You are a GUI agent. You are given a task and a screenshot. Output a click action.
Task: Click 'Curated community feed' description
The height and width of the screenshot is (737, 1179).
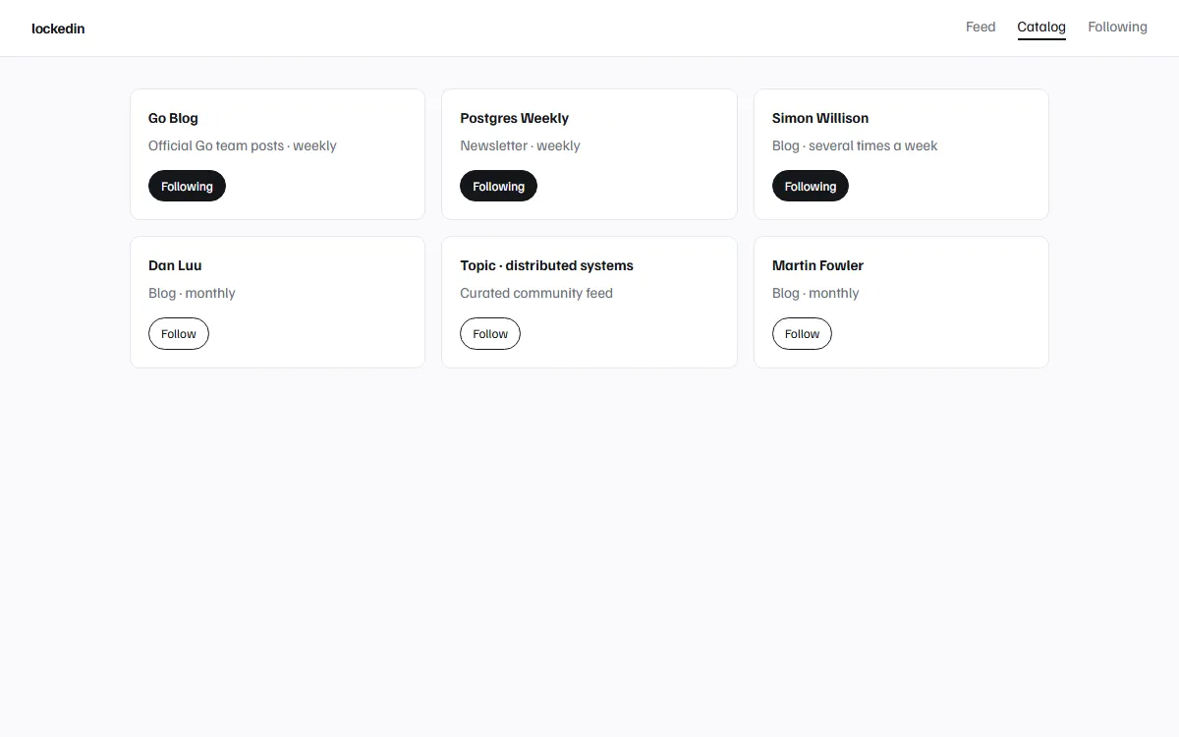coord(536,293)
